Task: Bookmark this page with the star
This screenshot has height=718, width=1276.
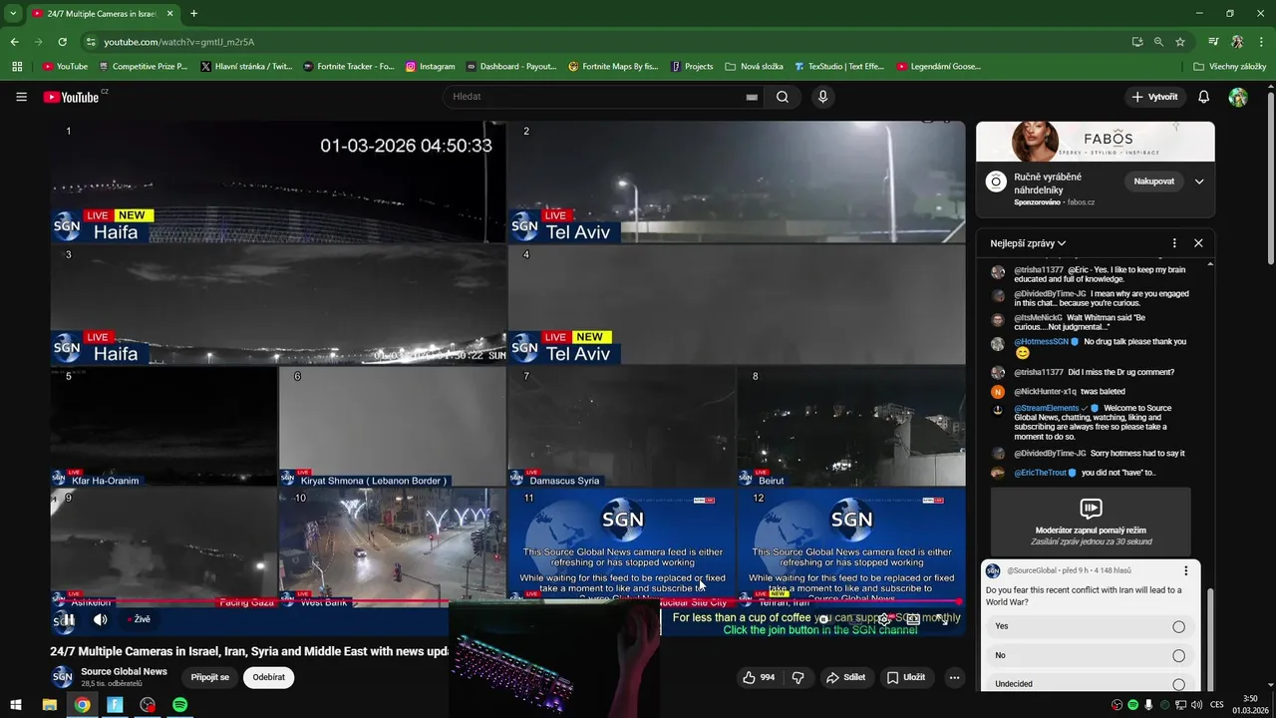Action: pos(1180,42)
